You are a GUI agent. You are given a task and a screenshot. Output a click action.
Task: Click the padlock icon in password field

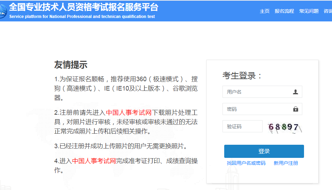tap(296, 109)
